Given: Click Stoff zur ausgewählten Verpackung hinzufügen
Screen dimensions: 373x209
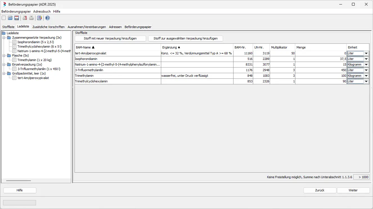Looking at the screenshot, I should pyautogui.click(x=186, y=38).
